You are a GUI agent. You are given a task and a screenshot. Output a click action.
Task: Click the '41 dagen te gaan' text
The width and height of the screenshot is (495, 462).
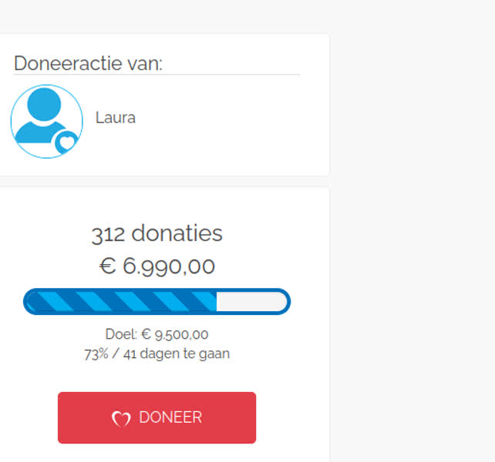coord(177,354)
